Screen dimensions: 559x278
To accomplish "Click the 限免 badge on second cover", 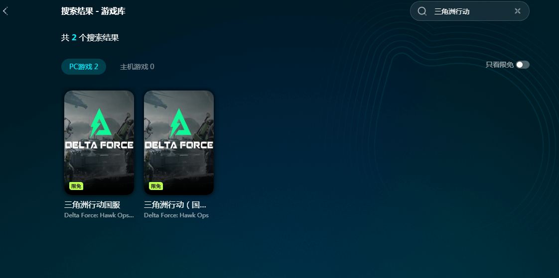I will click(156, 186).
